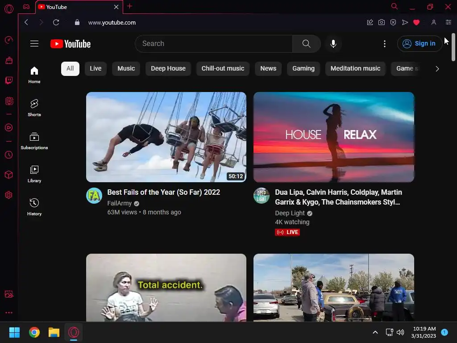Image resolution: width=457 pixels, height=343 pixels.
Task: Open Opera Settings gear in sidebar
Action: pos(9,195)
